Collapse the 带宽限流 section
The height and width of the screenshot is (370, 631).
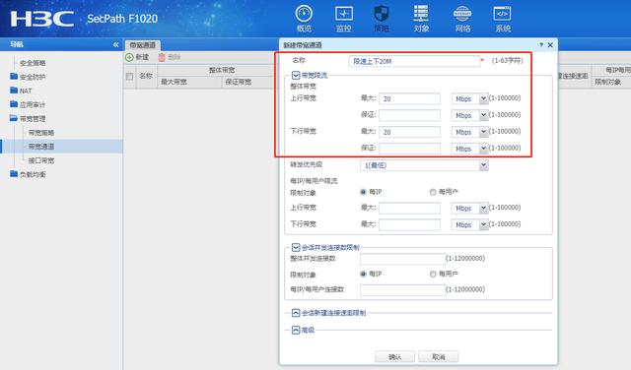click(296, 75)
